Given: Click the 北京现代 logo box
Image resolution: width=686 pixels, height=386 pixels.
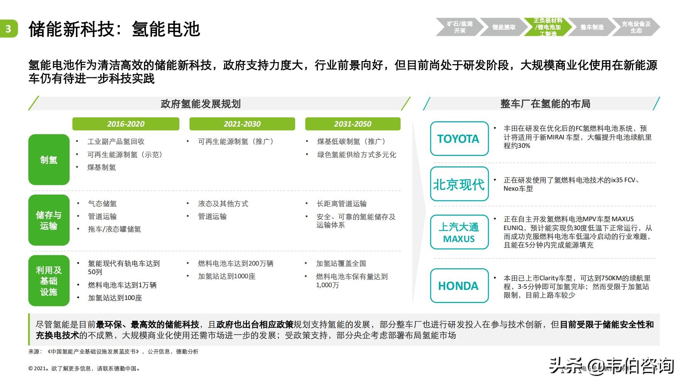Looking at the screenshot, I should [x=459, y=184].
